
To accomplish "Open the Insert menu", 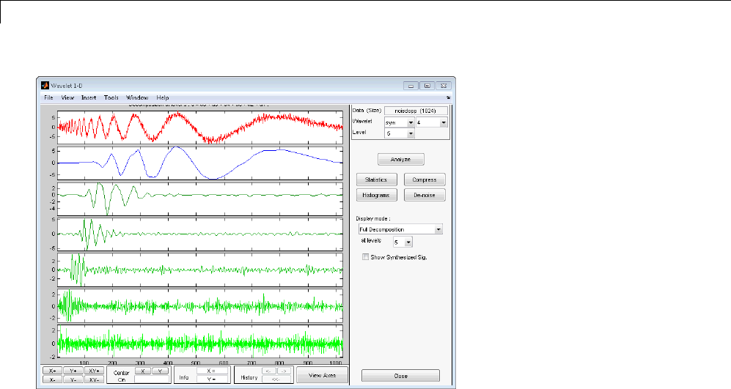I will pos(89,97).
